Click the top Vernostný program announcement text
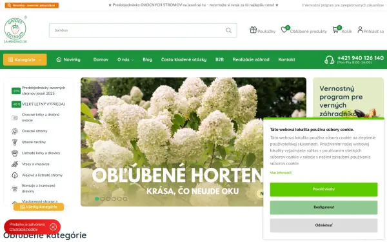387x242 pixels. coord(342,5)
